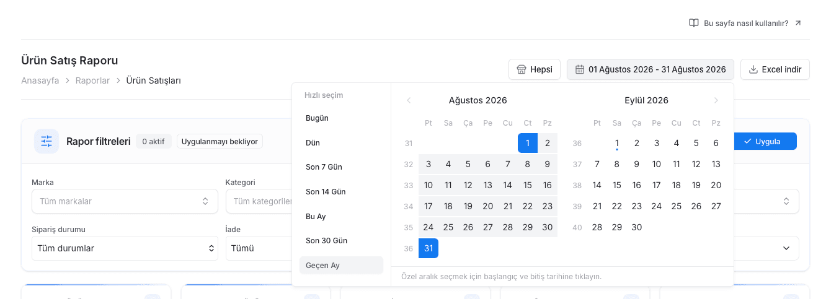
Task: Open the Marka 'Tüm markalar' dropdown
Action: coord(125,201)
